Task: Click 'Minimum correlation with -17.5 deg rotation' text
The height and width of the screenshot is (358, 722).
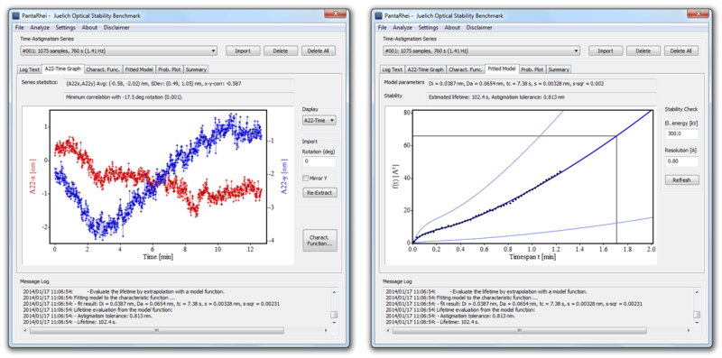Action: 125,97
